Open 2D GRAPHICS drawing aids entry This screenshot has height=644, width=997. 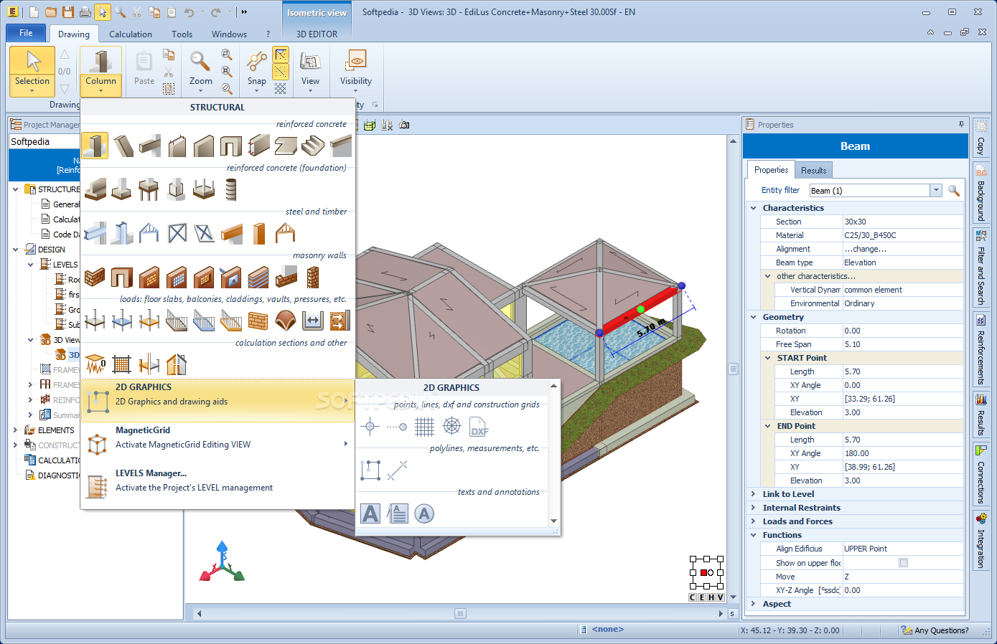point(217,401)
